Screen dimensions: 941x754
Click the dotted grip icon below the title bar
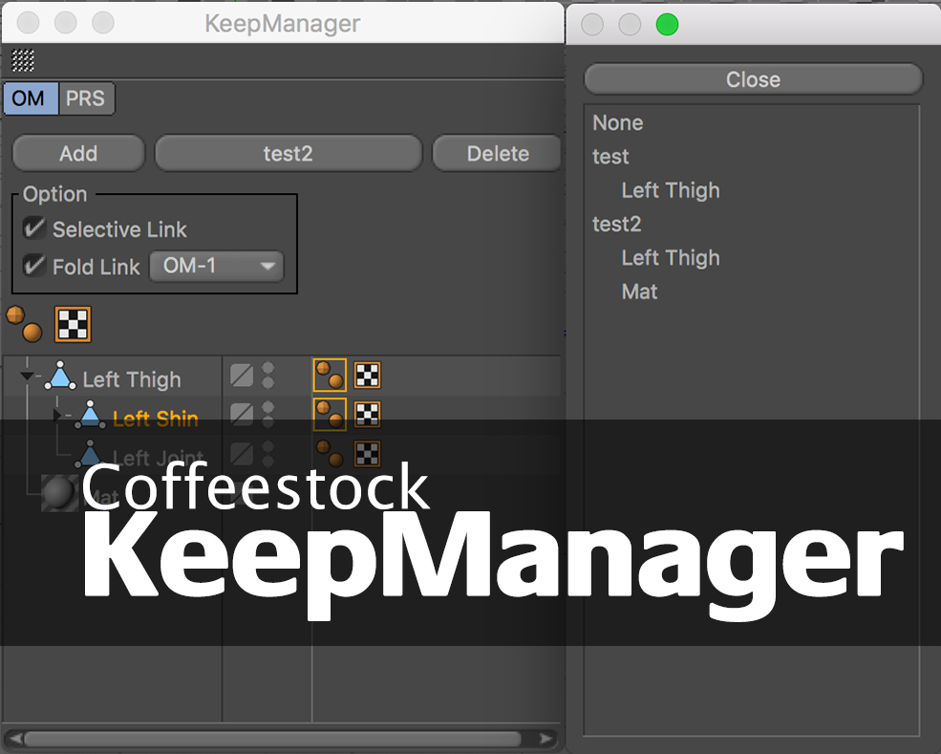pyautogui.click(x=25, y=60)
